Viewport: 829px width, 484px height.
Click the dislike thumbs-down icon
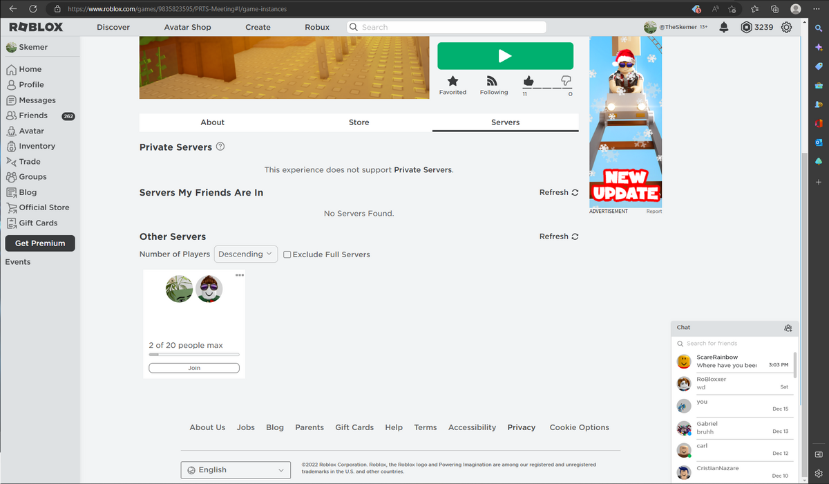(x=566, y=82)
